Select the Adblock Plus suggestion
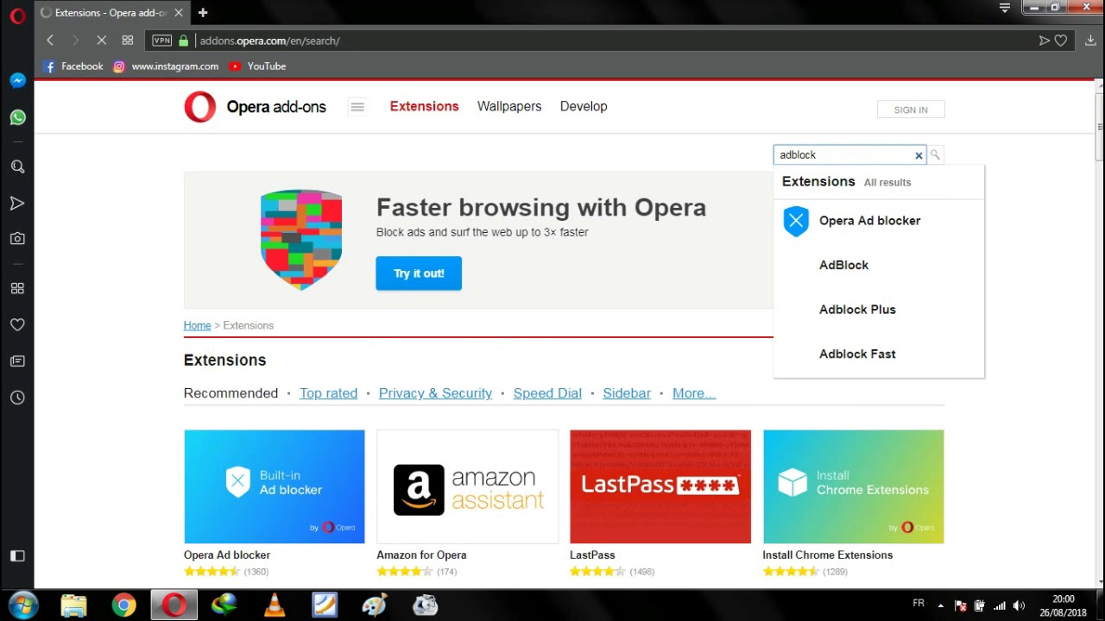 pyautogui.click(x=879, y=310)
